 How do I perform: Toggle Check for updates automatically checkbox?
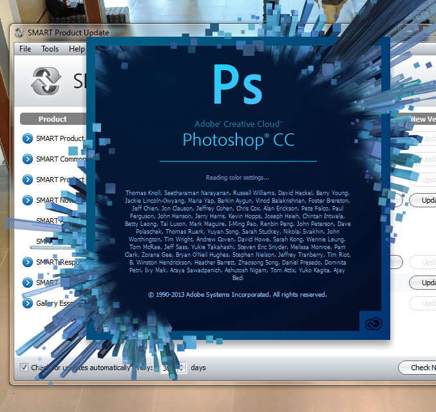coord(24,367)
